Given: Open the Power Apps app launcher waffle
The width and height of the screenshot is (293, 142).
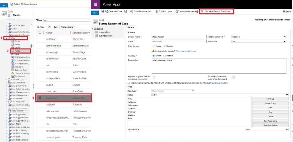Looking at the screenshot, I should 95,4.
